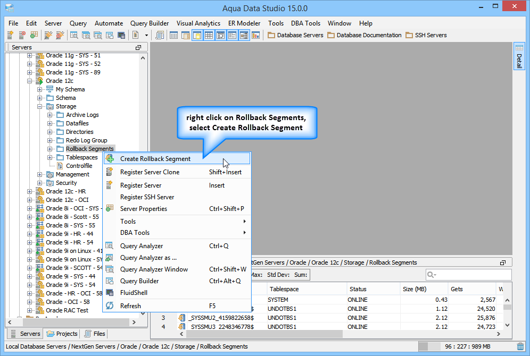This screenshot has width=530, height=356.
Task: Open the dropdown arrow beside New Document
Action: (146, 35)
